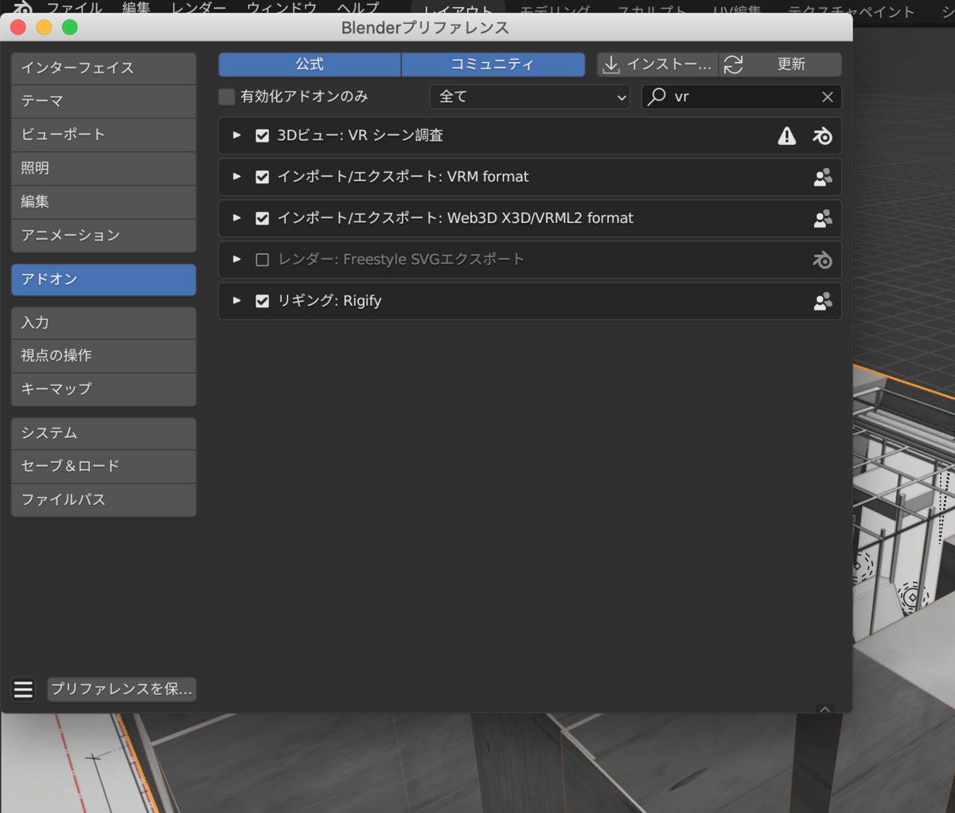The width and height of the screenshot is (955, 813).
Task: Click the community icon on Rigify addon row
Action: tap(822, 301)
